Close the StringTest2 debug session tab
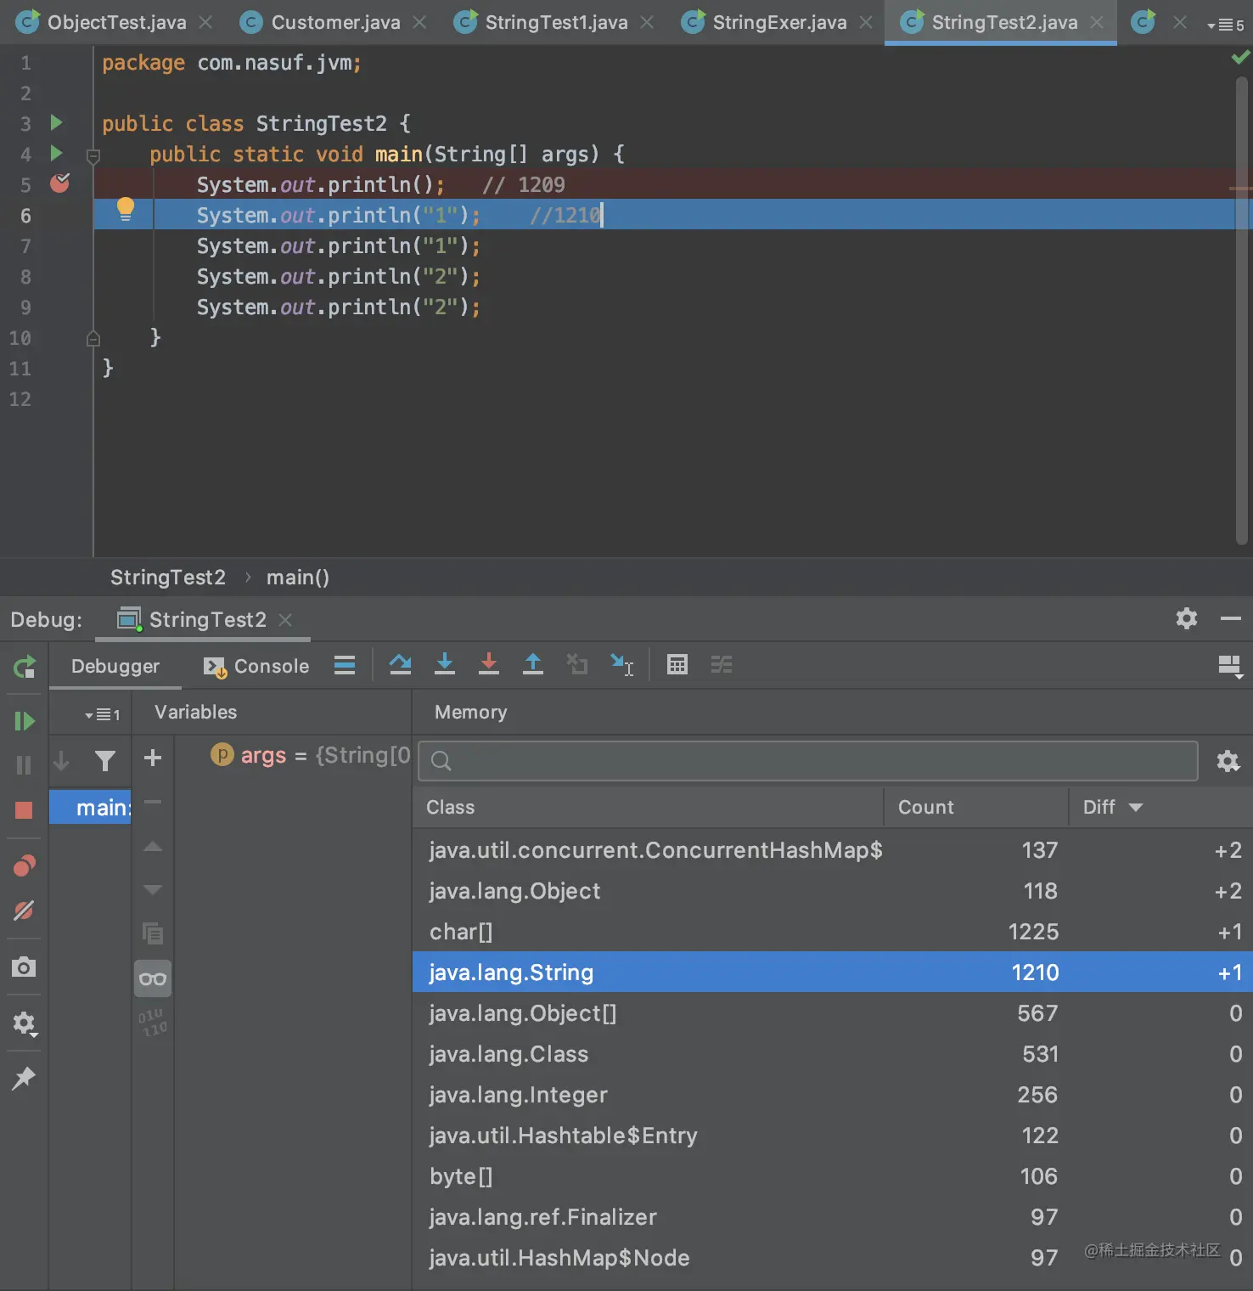 tap(285, 620)
